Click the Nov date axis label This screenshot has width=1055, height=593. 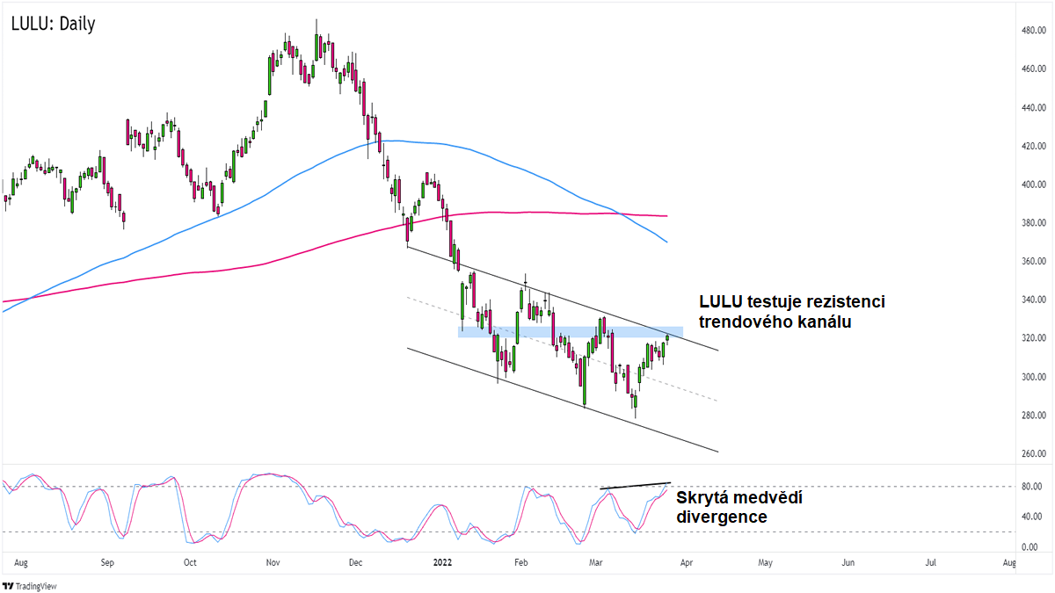[x=273, y=561]
